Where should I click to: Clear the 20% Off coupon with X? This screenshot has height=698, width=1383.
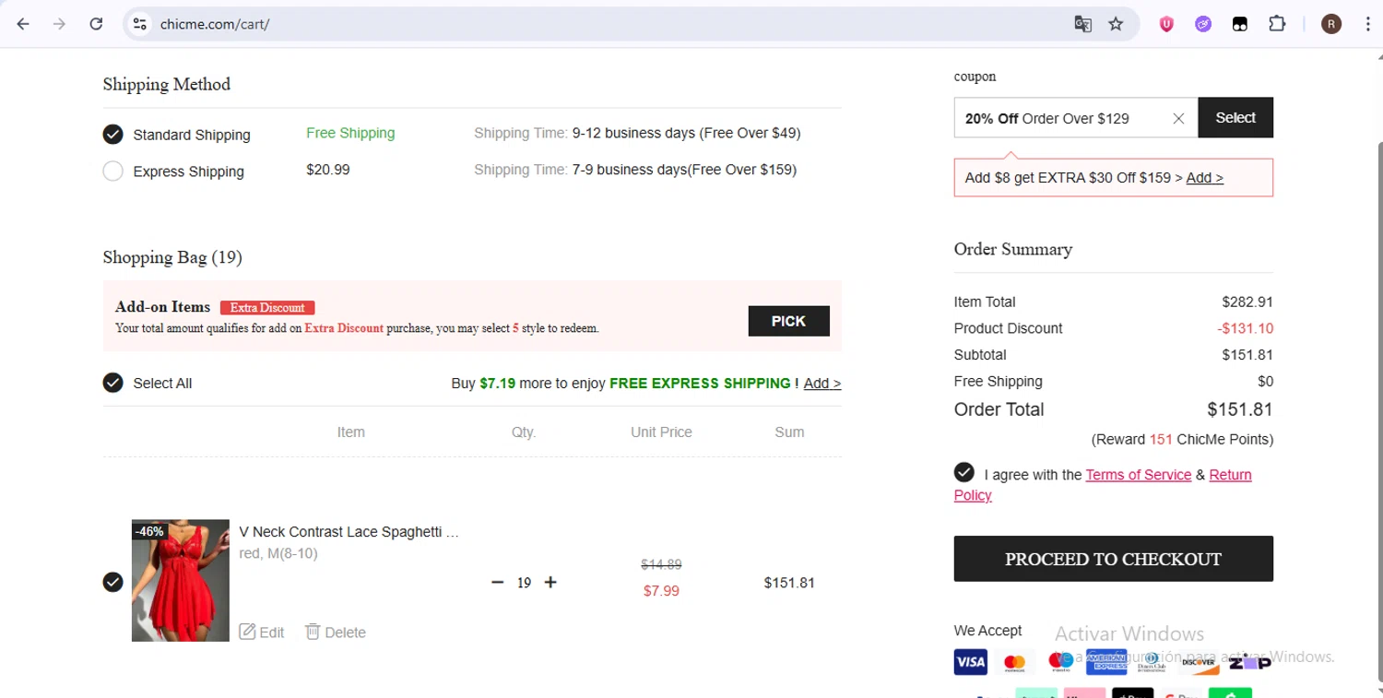click(x=1178, y=118)
